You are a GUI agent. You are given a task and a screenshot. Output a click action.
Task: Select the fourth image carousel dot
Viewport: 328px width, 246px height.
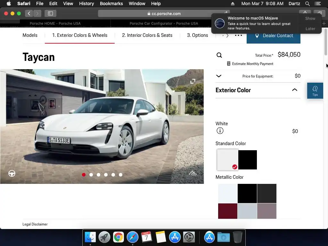pyautogui.click(x=106, y=175)
